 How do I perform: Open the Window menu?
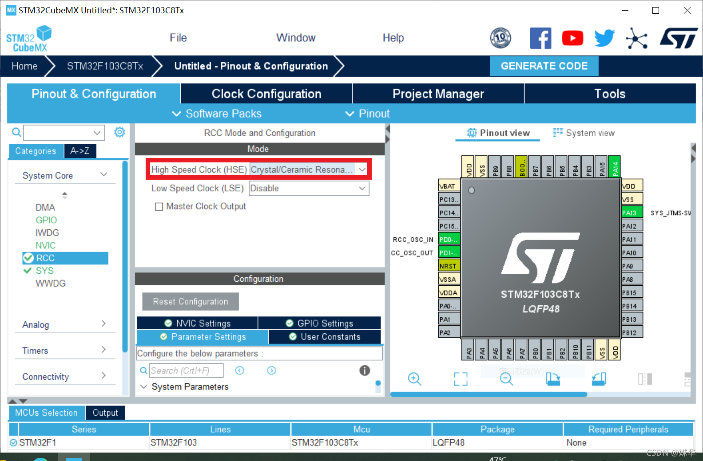pyautogui.click(x=296, y=38)
